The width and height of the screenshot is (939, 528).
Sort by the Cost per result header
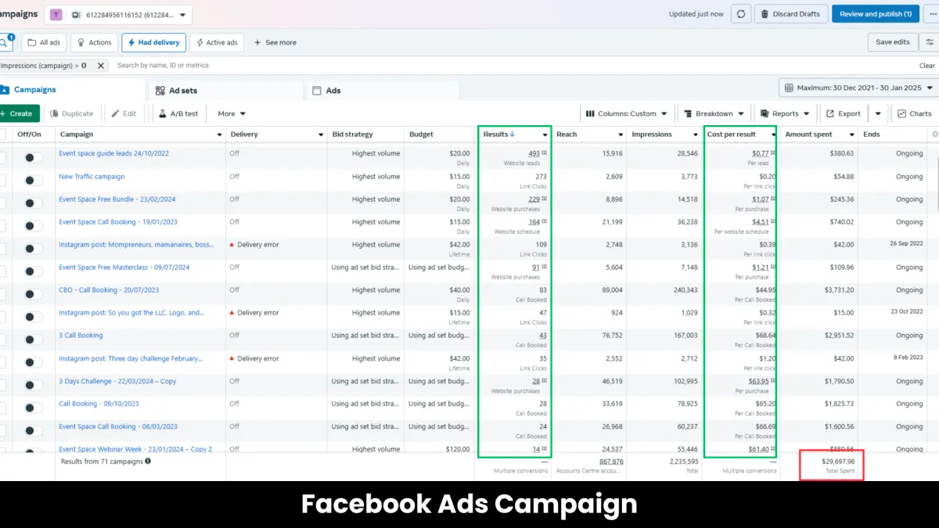(x=731, y=135)
